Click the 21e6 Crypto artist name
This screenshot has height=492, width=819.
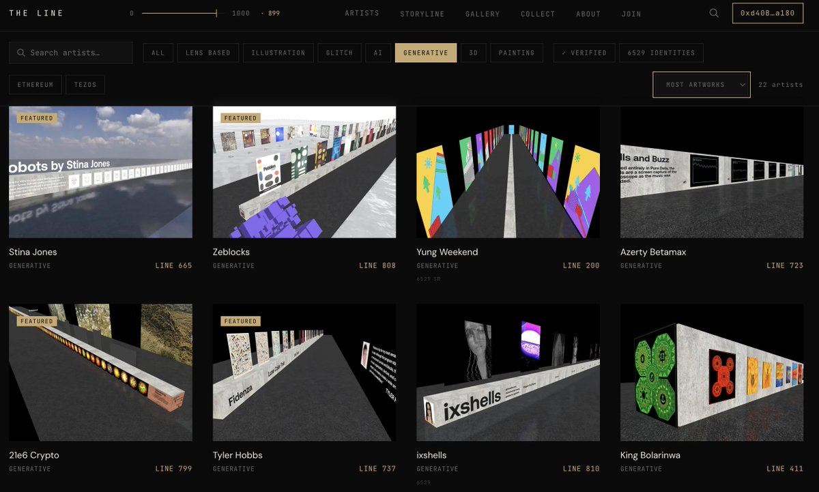(x=34, y=455)
